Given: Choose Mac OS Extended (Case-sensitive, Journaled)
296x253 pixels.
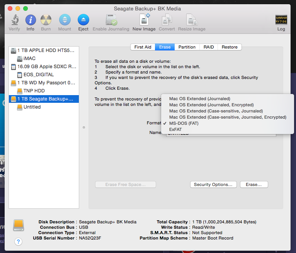Looking at the screenshot, I should point(228,111).
